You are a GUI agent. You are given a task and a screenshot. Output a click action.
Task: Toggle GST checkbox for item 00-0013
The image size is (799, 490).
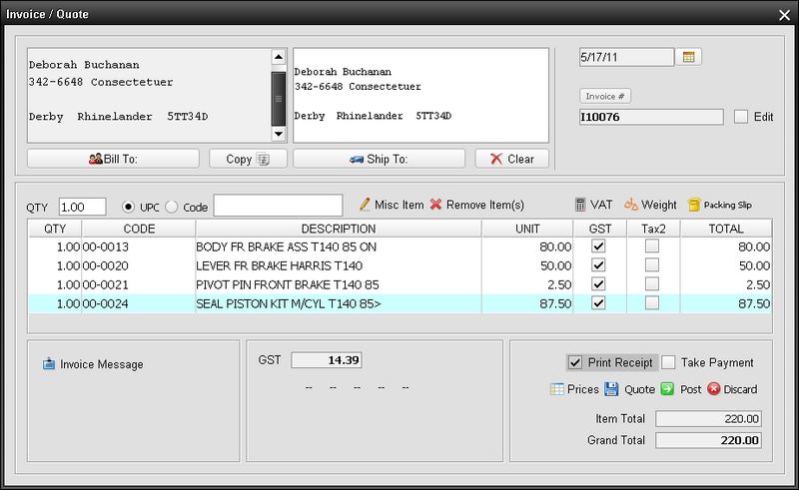(598, 246)
